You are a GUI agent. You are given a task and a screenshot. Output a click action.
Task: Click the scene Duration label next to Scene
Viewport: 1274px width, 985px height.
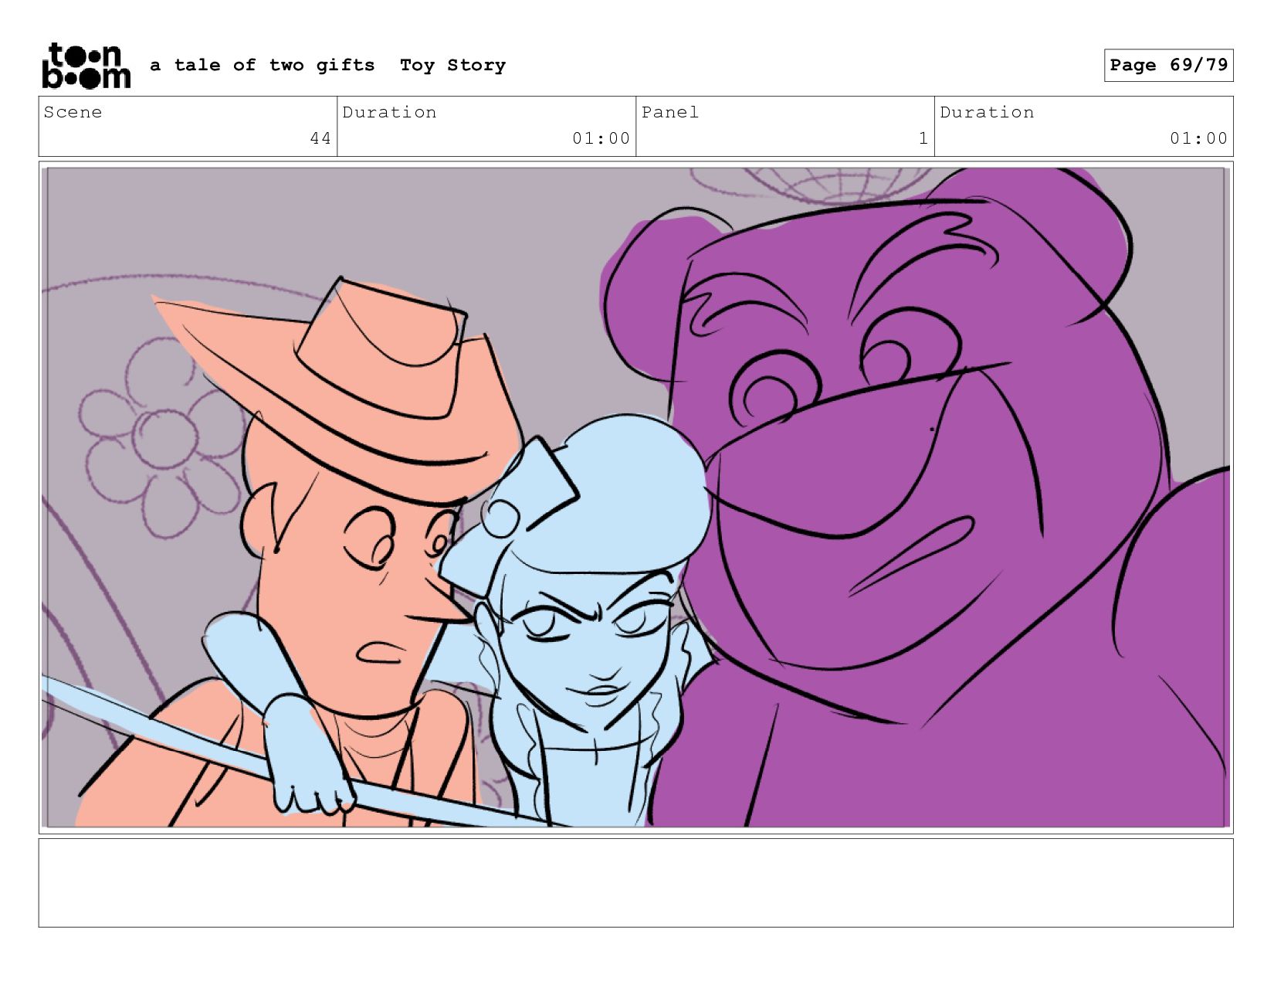(389, 112)
